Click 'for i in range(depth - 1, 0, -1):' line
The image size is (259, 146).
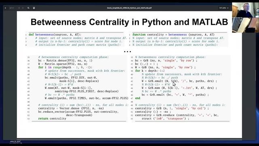coord(65,67)
